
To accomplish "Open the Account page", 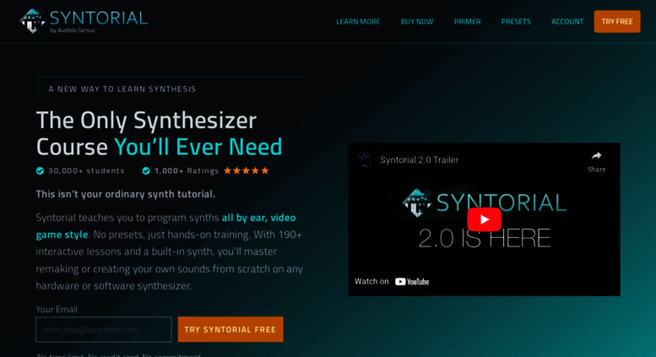I will click(x=567, y=22).
